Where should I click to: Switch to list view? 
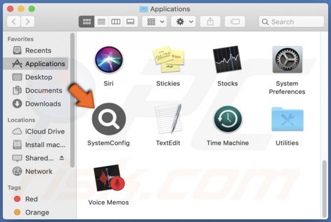tap(101, 21)
